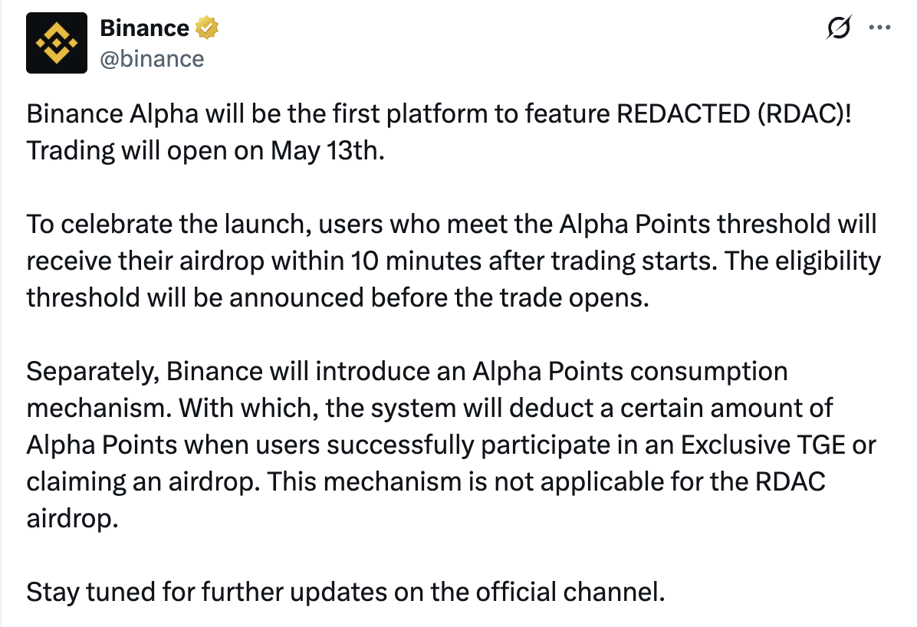Click the lone "airdrop." word line
The height and width of the screenshot is (627, 917).
click(x=73, y=519)
